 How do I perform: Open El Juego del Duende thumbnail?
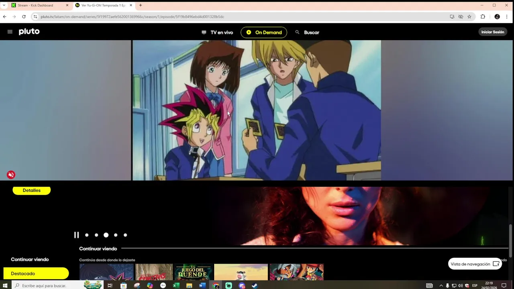[x=193, y=272]
